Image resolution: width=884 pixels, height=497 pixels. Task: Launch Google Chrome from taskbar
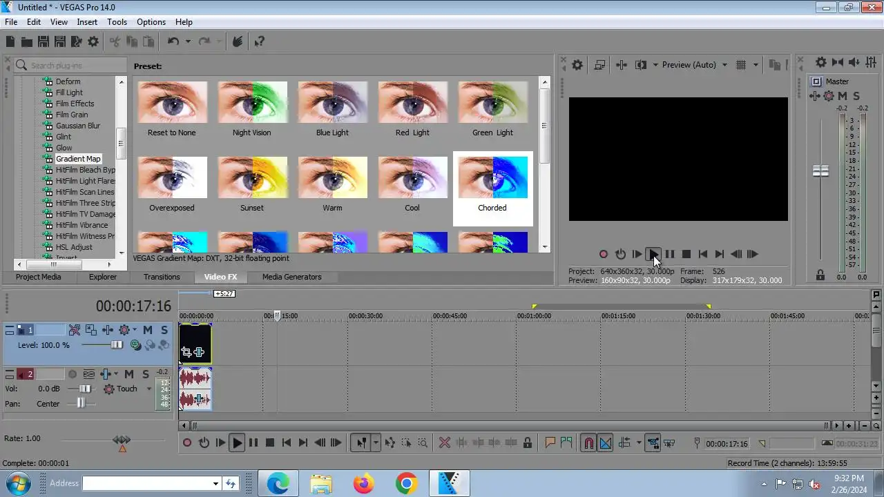point(406,484)
